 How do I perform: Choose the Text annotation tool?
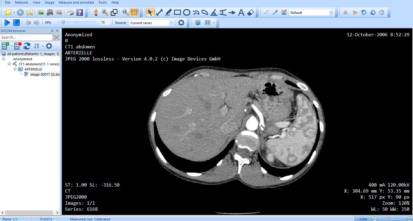tap(241, 12)
